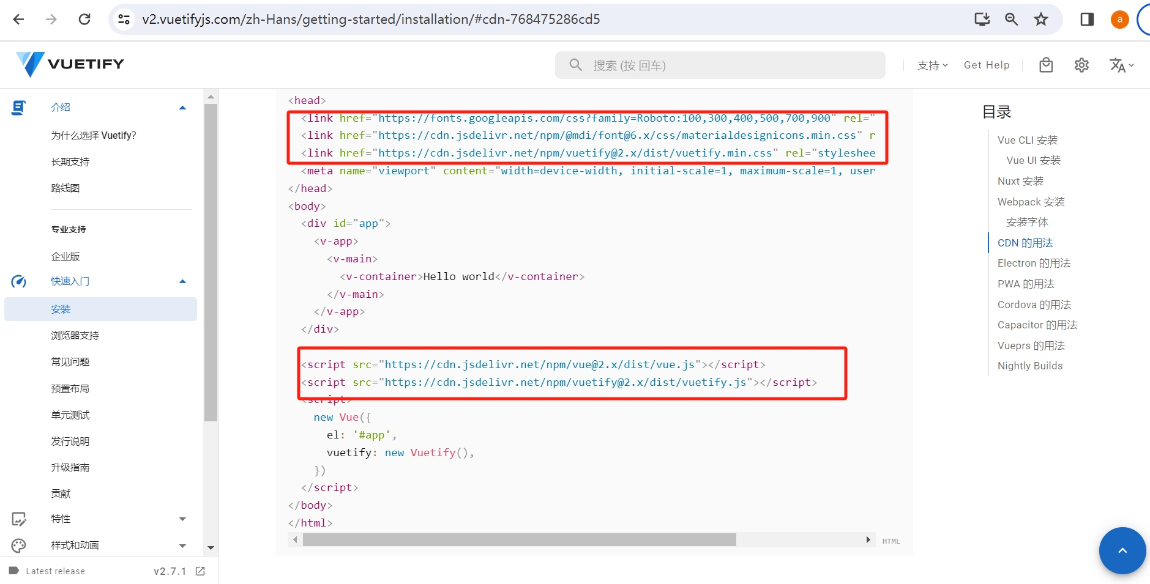The height and width of the screenshot is (584, 1150).
Task: Click the code block horizontal scrollbar
Action: point(519,539)
